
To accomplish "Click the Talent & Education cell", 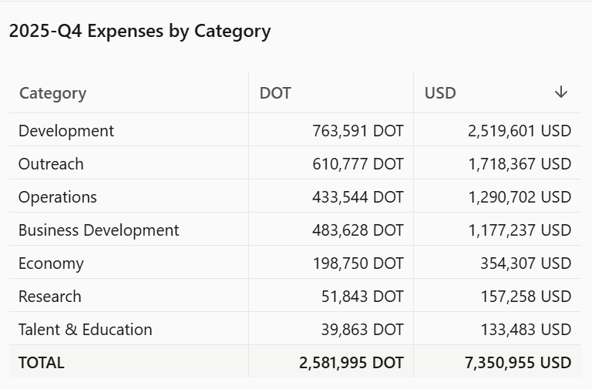I will (86, 330).
